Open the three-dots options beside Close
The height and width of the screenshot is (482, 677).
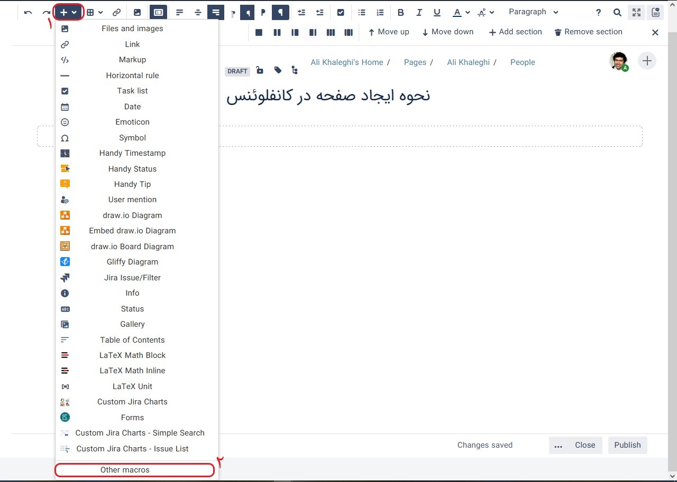[x=559, y=445]
